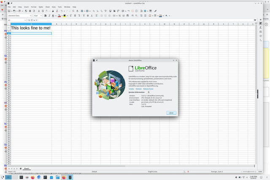Viewport: 270px width, 180px height.
Task: Open the File menu
Action: 9,7
